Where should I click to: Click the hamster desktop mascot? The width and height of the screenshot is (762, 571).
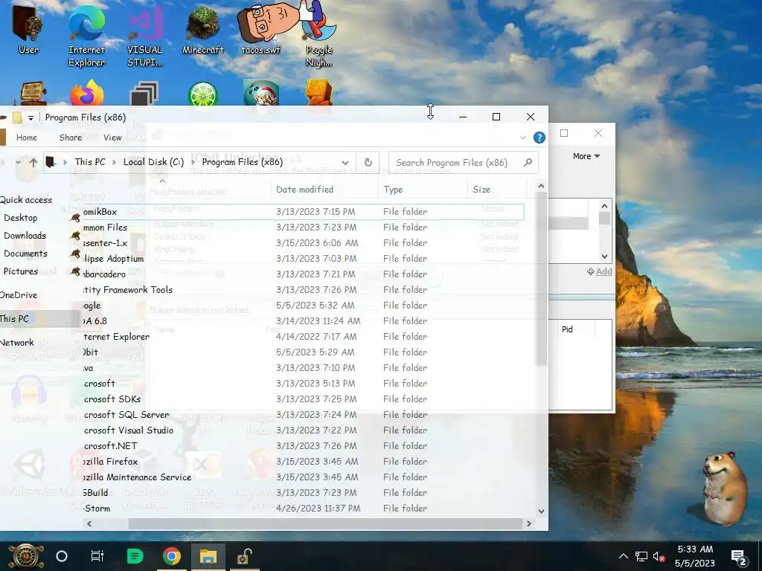pos(723,488)
